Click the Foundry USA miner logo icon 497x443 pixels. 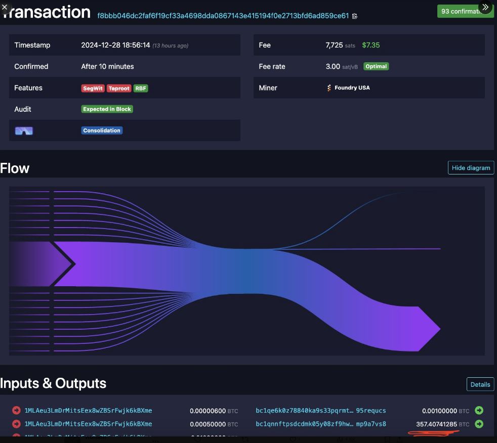point(329,88)
